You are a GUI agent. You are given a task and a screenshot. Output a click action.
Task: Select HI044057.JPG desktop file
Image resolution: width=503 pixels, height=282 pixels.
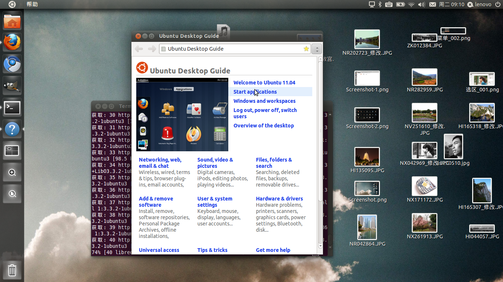point(482,232)
